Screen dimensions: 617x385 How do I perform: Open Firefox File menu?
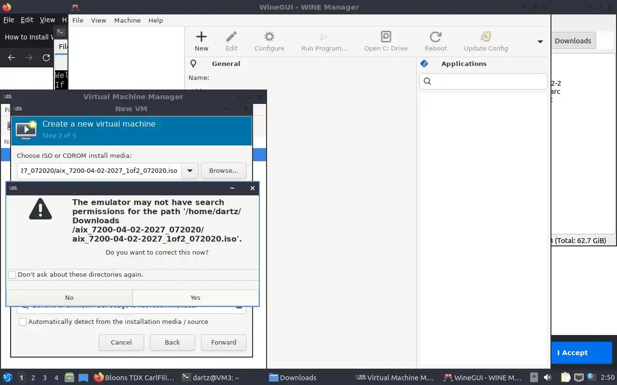tap(9, 20)
